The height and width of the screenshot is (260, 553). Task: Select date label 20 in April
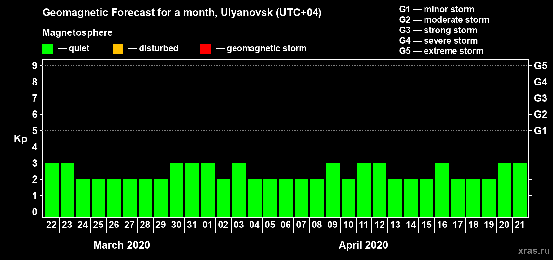504,225
